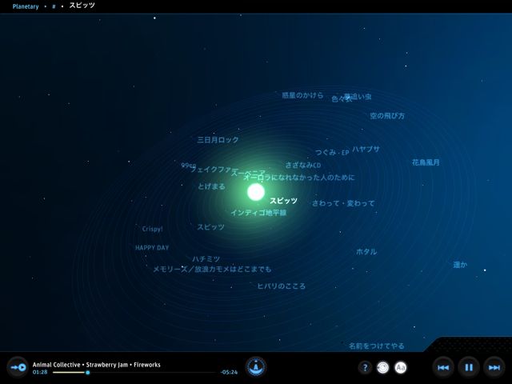This screenshot has width=512, height=384.
Task: Pause the current song
Action: 469,368
